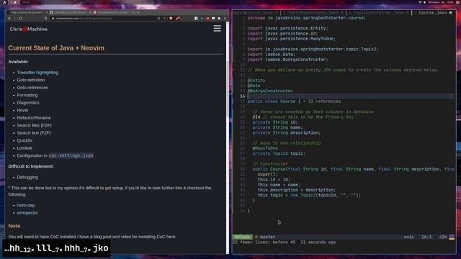Click the browser address bar URL
Image resolution: width=461 pixels, height=259 pixels.
pos(84,19)
